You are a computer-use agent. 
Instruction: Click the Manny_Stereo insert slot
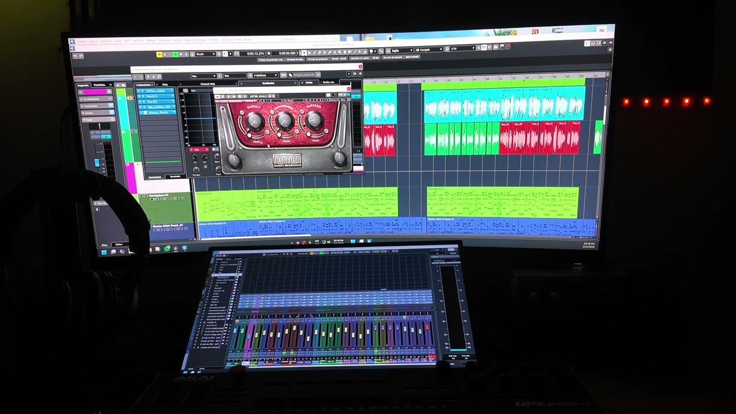point(156,112)
